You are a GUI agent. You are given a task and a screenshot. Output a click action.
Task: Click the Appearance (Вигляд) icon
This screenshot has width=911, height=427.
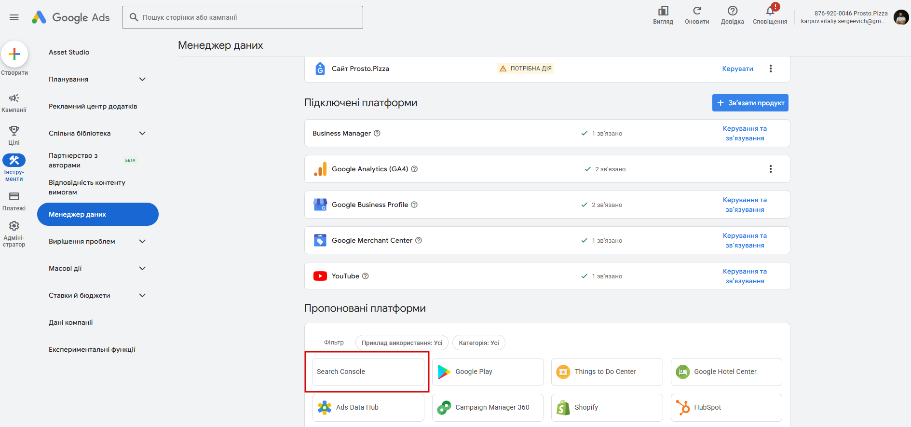point(663,11)
